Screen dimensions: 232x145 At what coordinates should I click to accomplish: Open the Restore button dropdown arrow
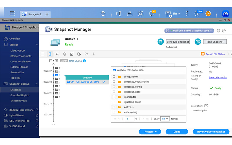click(156, 132)
